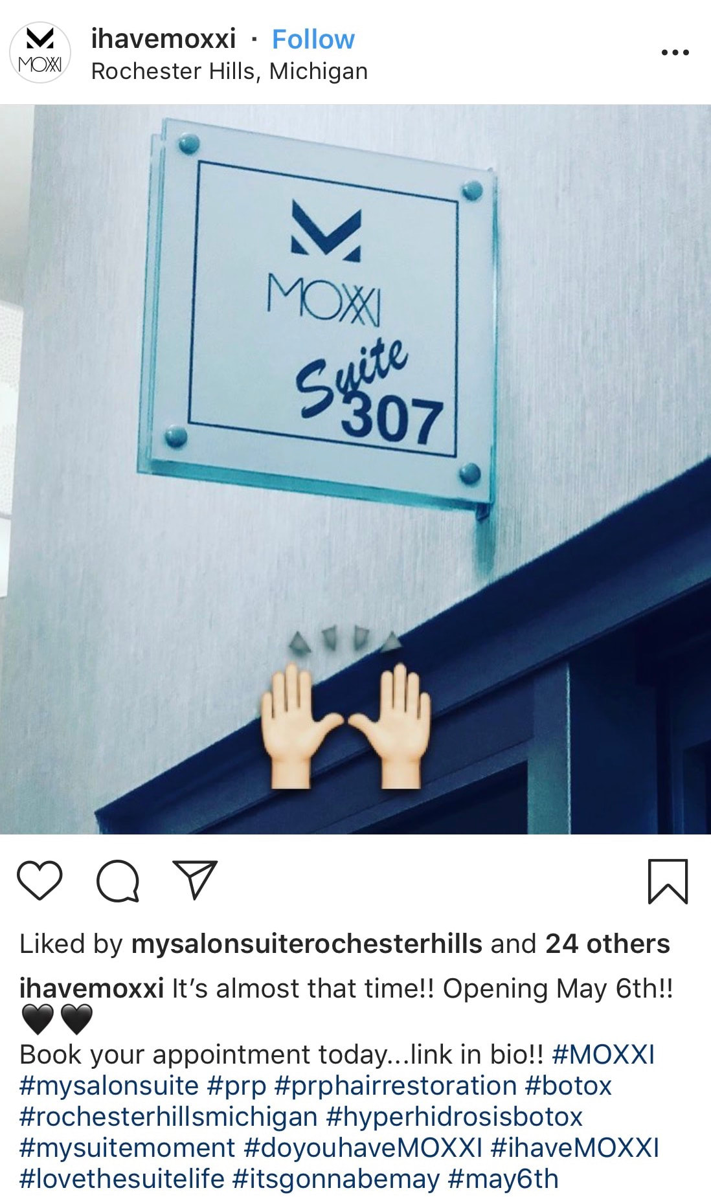The width and height of the screenshot is (711, 1197).
Task: Open the #itsgonnabemay hashtag
Action: click(335, 1179)
